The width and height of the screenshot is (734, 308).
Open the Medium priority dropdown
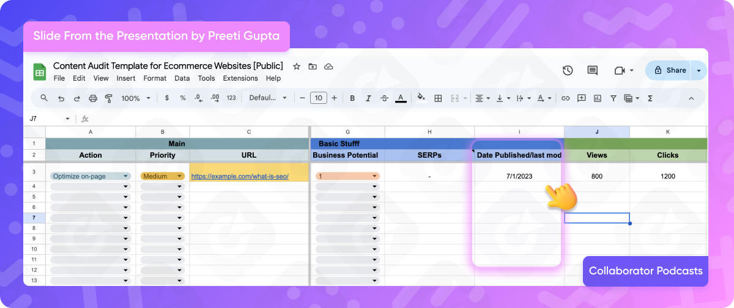(162, 176)
